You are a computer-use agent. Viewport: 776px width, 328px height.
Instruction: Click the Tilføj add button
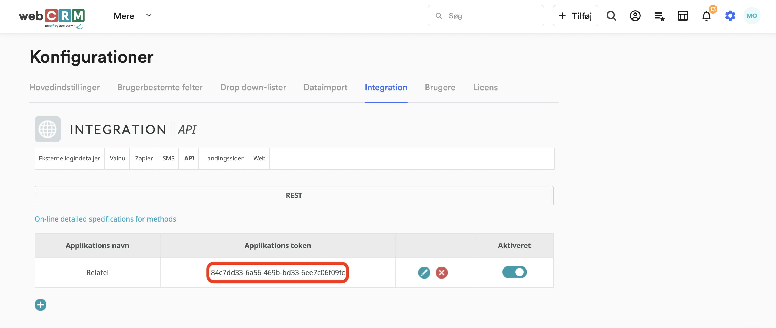click(575, 16)
